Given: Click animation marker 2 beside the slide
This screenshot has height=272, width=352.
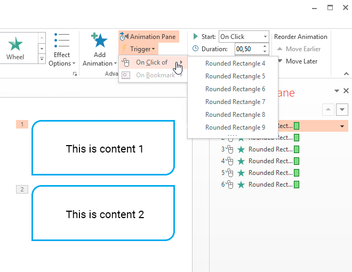Looking at the screenshot, I should coord(22,189).
